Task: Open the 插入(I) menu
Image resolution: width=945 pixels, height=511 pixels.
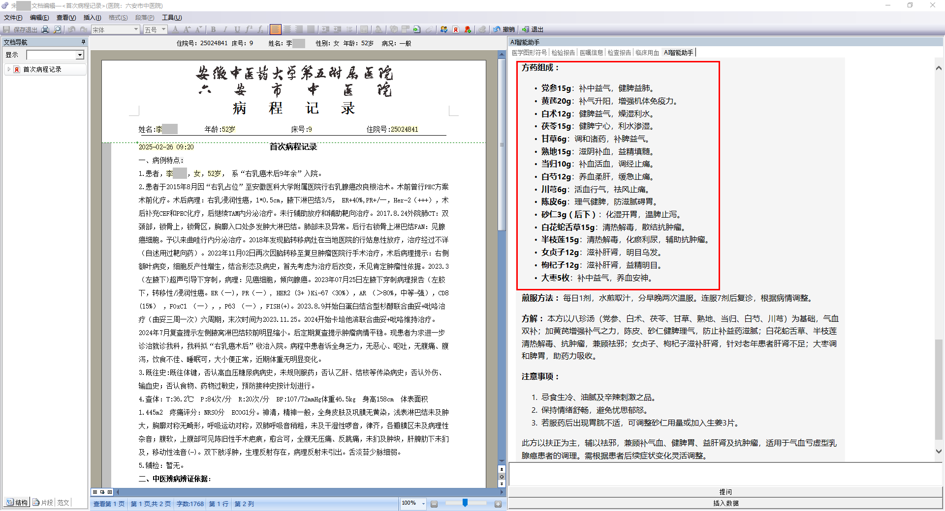Action: click(92, 18)
